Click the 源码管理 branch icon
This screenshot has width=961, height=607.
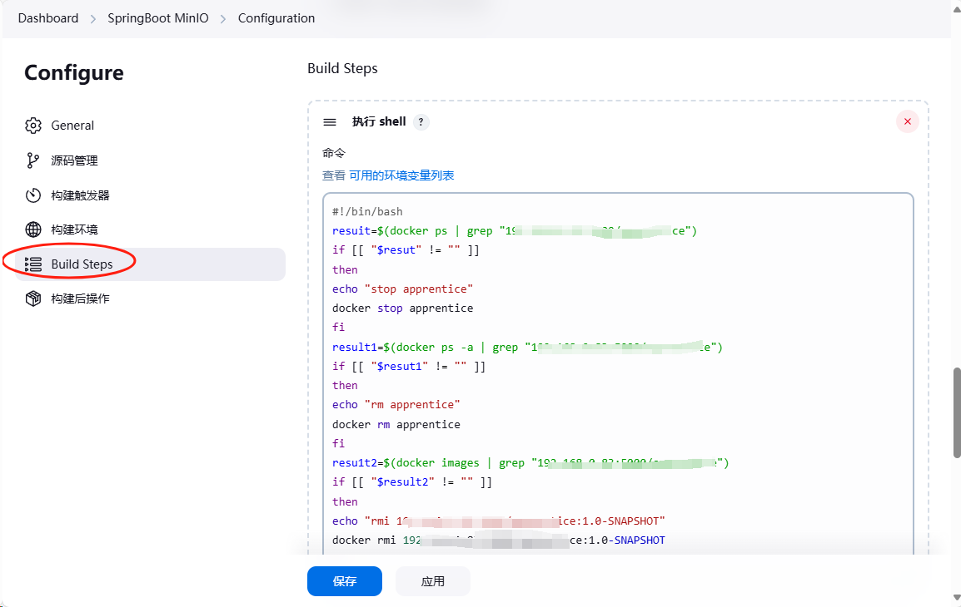point(33,160)
